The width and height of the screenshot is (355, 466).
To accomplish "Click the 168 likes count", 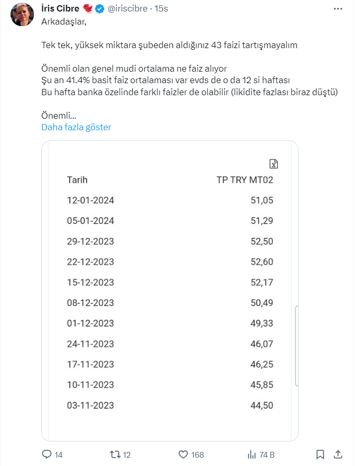I will [x=197, y=454].
